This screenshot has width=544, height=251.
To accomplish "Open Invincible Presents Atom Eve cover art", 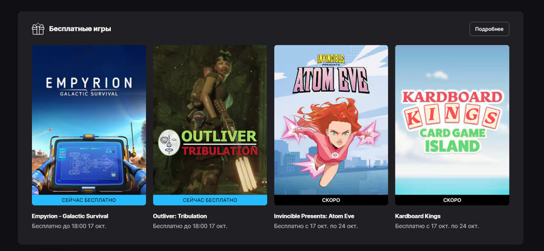I will point(331,120).
